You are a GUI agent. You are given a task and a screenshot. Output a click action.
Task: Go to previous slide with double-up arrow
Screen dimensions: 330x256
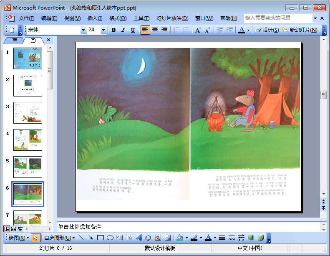pos(323,202)
